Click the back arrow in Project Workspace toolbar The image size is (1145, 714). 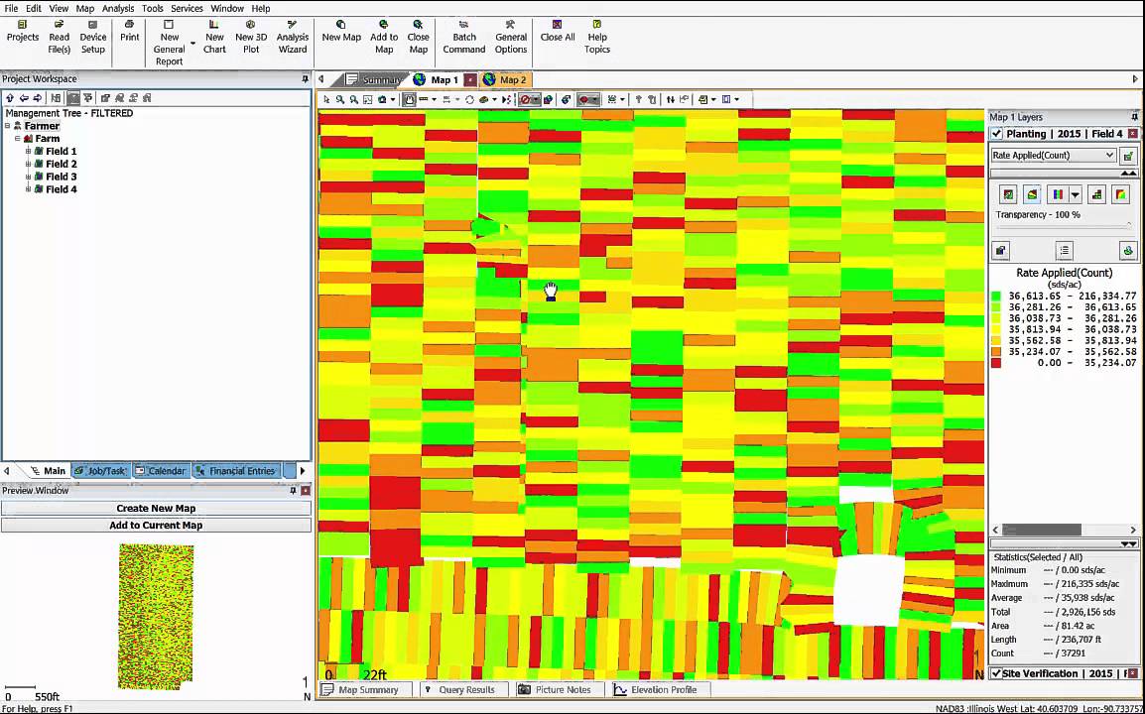pos(24,98)
